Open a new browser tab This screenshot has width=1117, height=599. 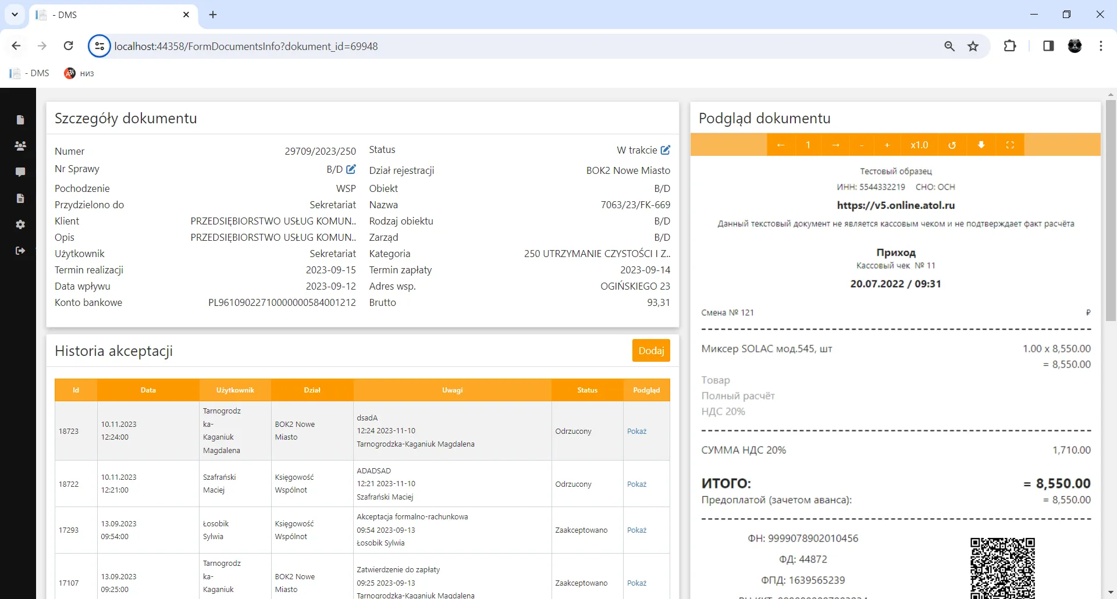click(213, 15)
